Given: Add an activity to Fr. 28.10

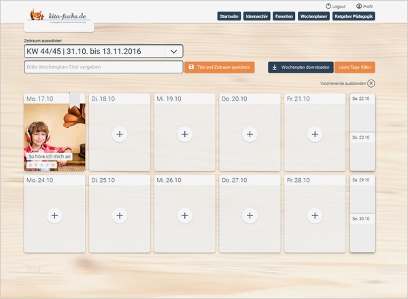Looking at the screenshot, I should click(315, 215).
